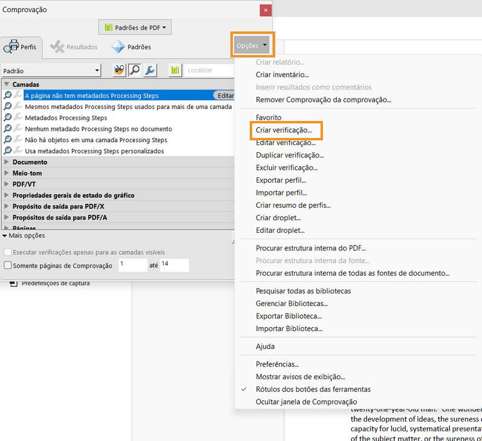
Task: Choose 'Exportar Biblioteca...' menu item
Action: tap(288, 316)
